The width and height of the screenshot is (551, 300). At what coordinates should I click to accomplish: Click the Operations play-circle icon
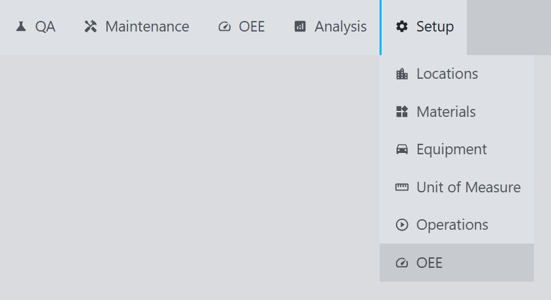(x=402, y=225)
